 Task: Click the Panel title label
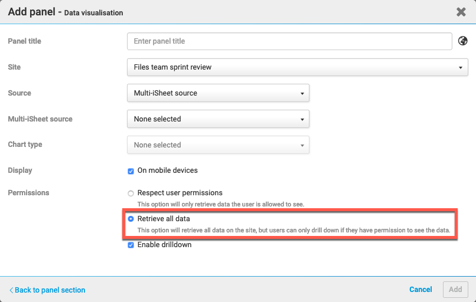[x=25, y=41]
